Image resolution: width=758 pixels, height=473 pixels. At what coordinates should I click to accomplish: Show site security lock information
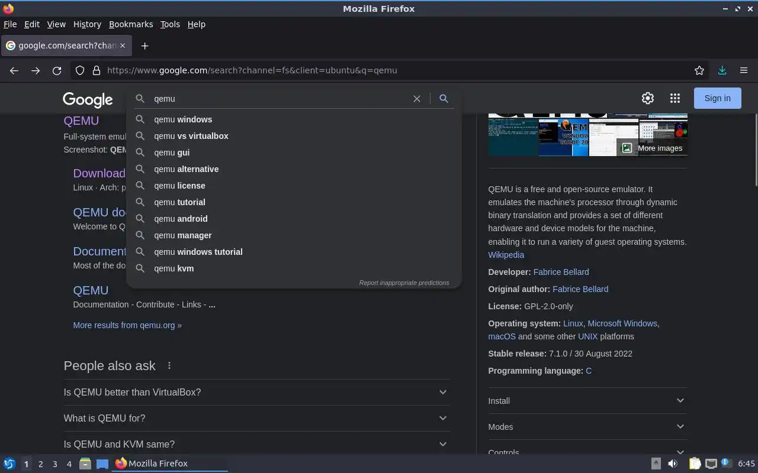(x=97, y=70)
